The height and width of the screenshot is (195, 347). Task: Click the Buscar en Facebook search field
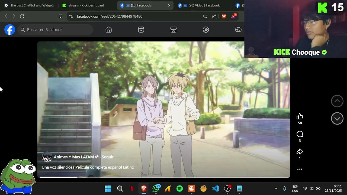coord(56,30)
